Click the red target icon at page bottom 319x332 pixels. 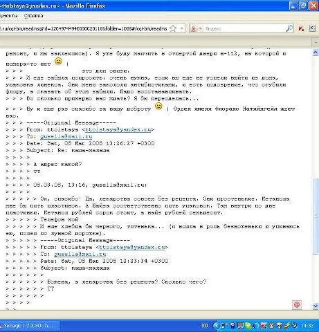point(297,304)
